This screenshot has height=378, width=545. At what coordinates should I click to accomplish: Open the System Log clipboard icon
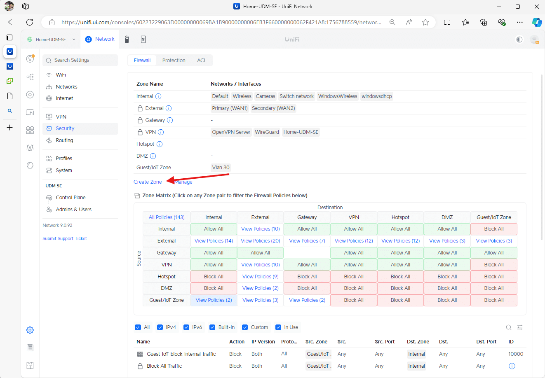pyautogui.click(x=30, y=348)
